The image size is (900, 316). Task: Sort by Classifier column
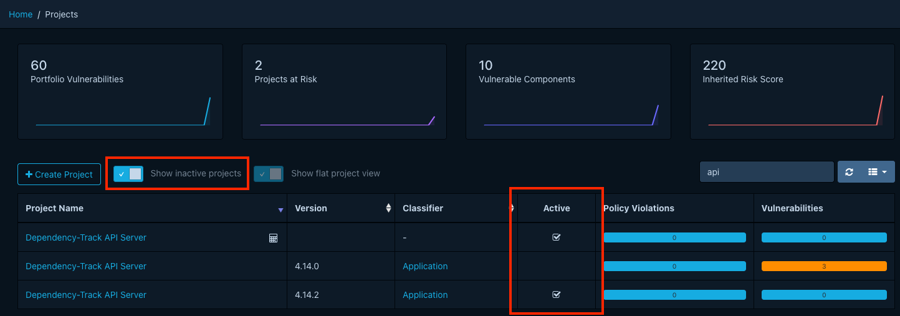(456, 208)
